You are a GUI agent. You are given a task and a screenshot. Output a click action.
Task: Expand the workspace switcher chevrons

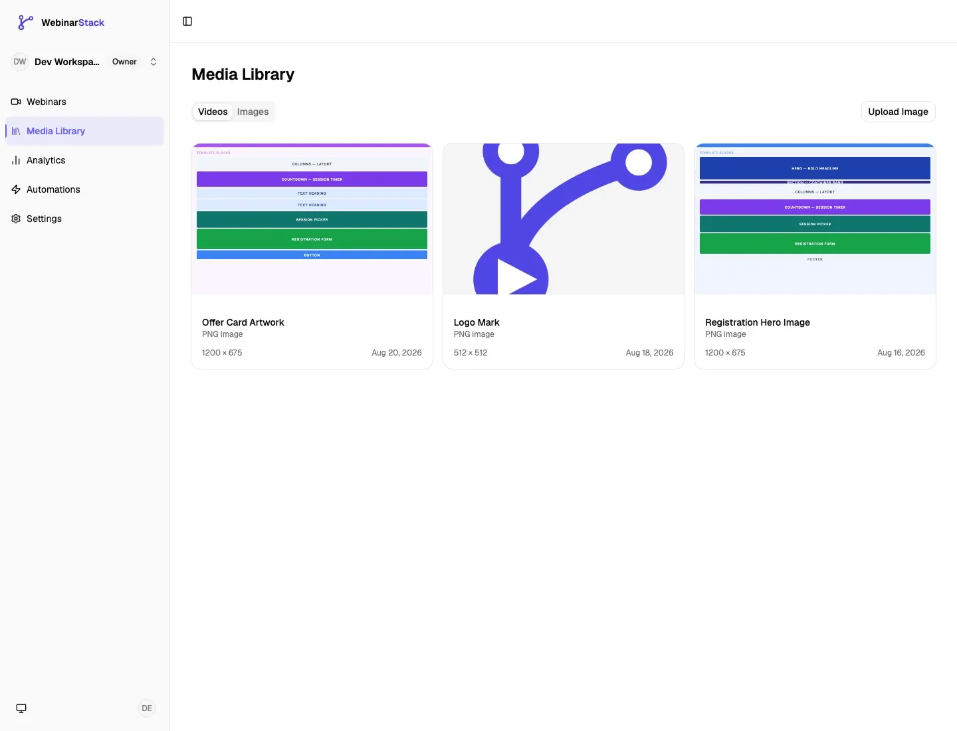[154, 62]
